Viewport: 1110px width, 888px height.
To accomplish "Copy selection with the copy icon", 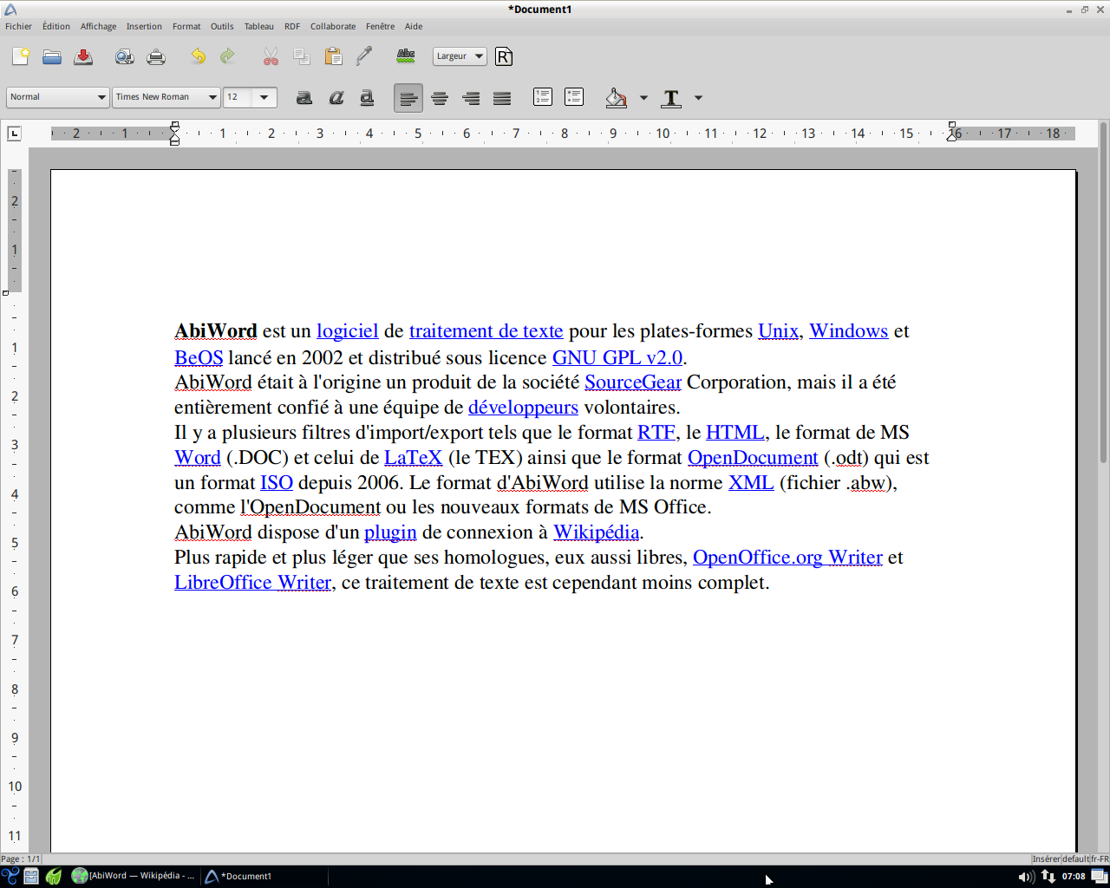I will tap(302, 56).
